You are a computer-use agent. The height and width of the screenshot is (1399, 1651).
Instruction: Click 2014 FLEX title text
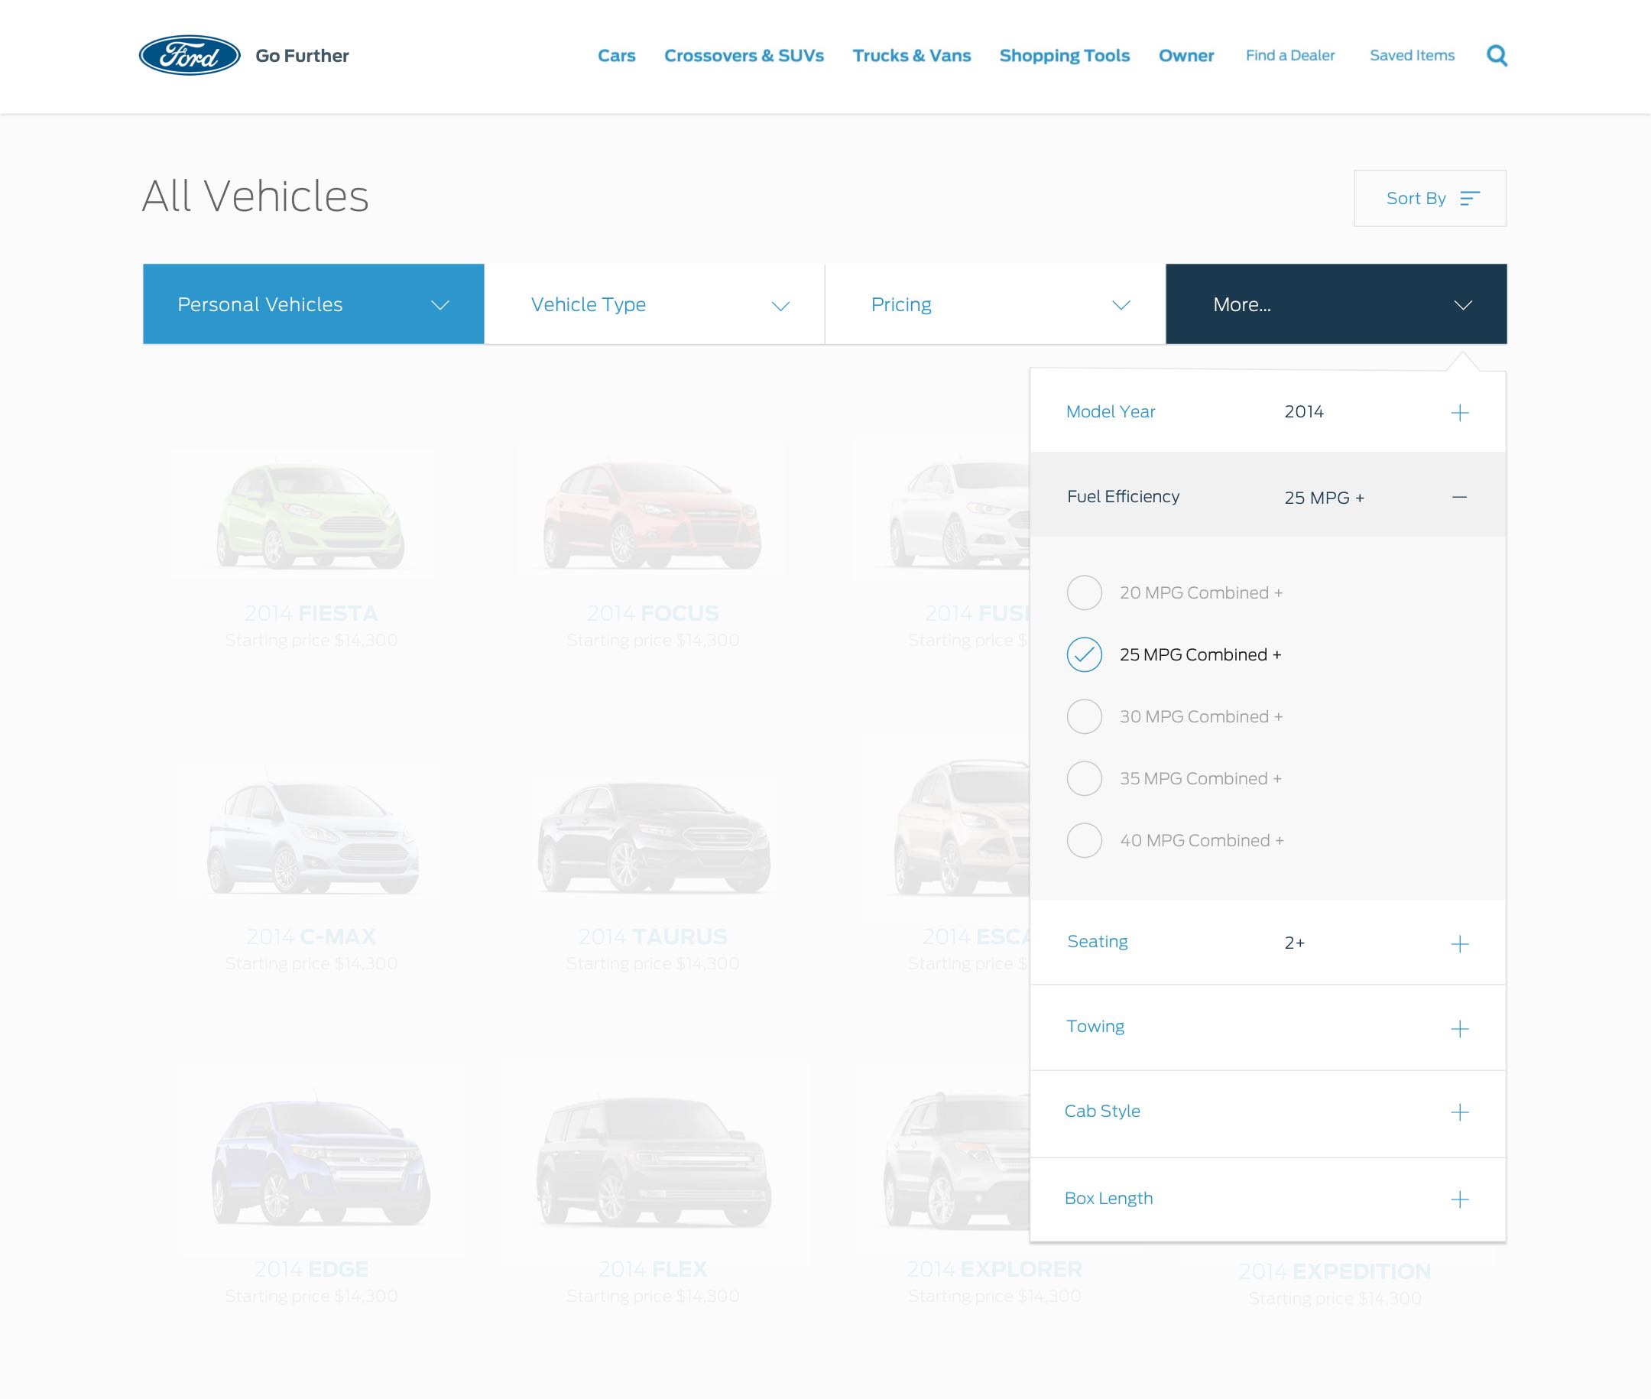coord(653,1269)
